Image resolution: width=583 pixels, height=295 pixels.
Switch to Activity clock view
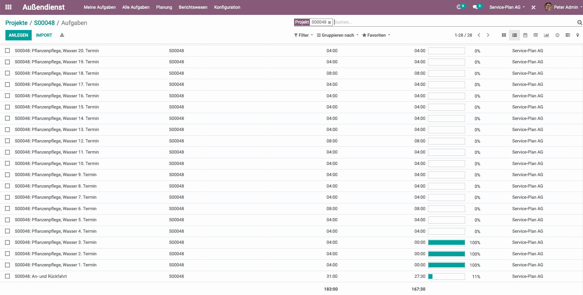(557, 35)
